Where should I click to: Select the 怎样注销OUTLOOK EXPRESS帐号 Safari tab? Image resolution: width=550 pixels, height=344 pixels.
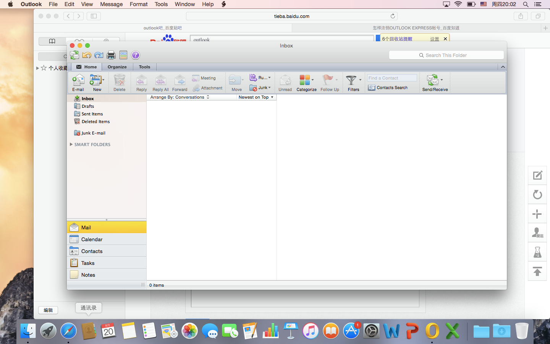pyautogui.click(x=416, y=28)
